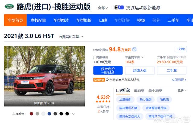Image resolution: width=193 pixels, height=126 pixels.
Task: Click the 加速强劲 tag
Action: pyautogui.click(x=125, y=100)
